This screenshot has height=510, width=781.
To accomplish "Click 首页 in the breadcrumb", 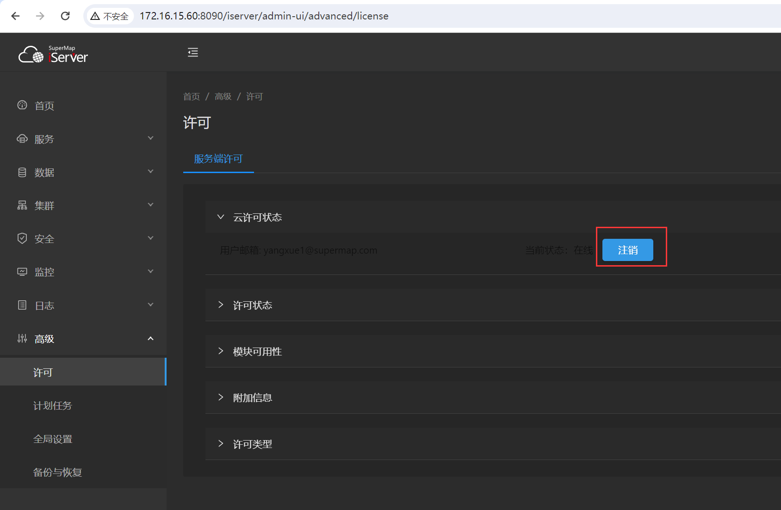I will pyautogui.click(x=192, y=96).
